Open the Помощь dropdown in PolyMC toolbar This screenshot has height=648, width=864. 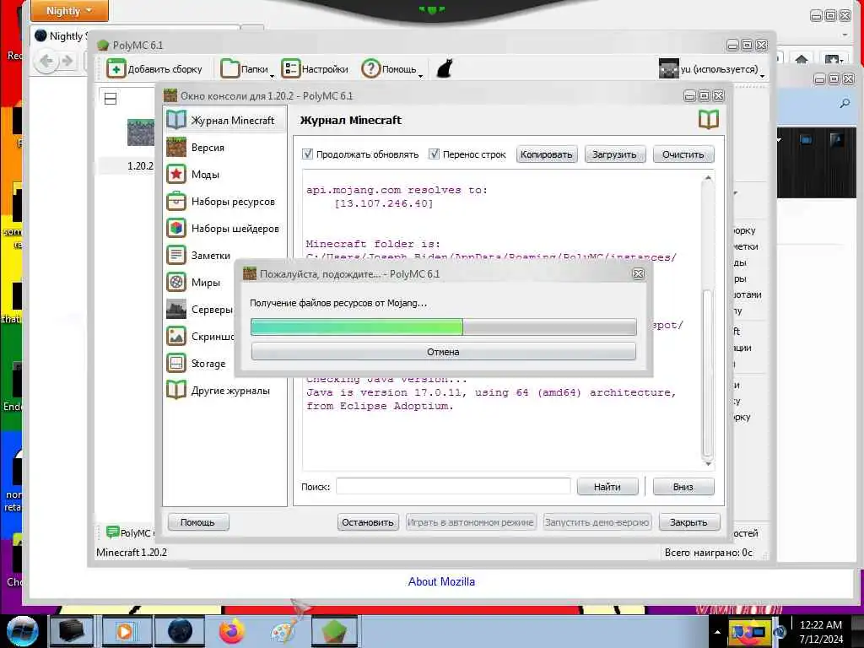[x=391, y=69]
